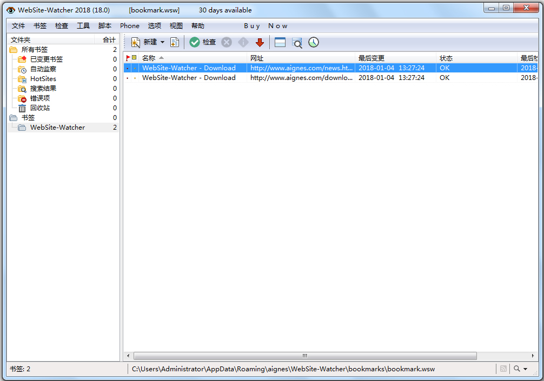Open the Phone menu

(x=129, y=25)
